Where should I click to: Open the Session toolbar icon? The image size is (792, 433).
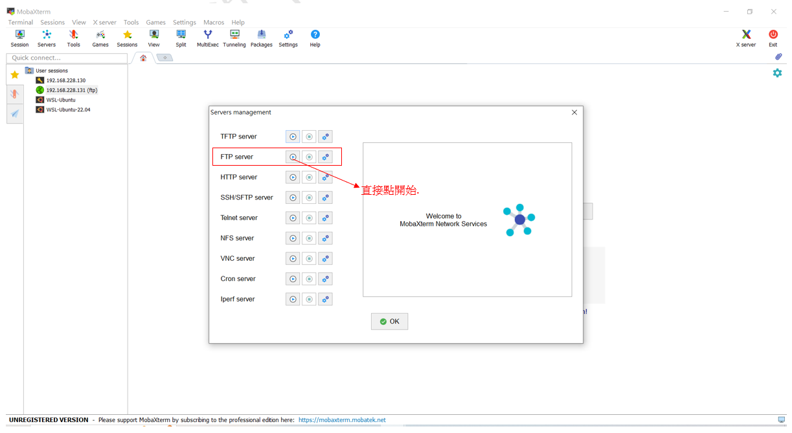[19, 38]
